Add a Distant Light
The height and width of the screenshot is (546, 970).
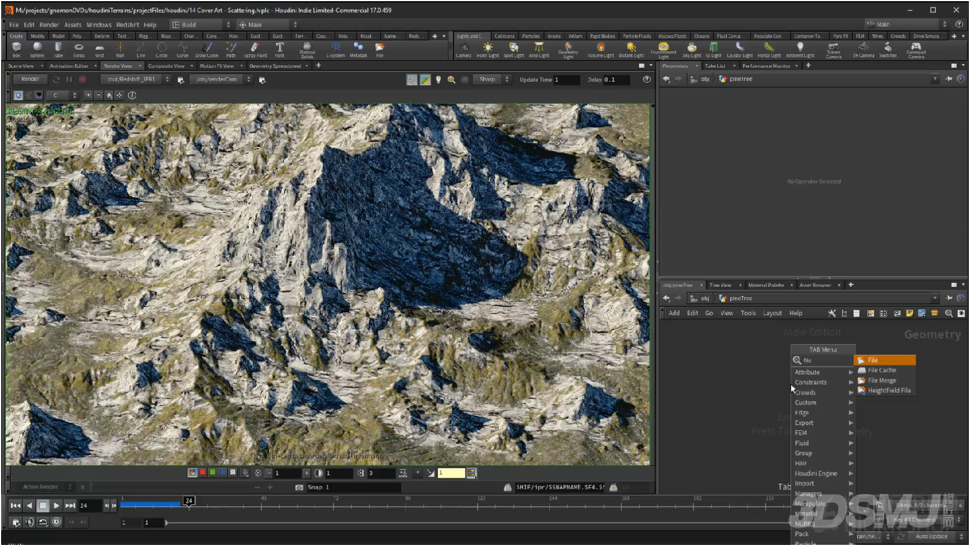631,50
